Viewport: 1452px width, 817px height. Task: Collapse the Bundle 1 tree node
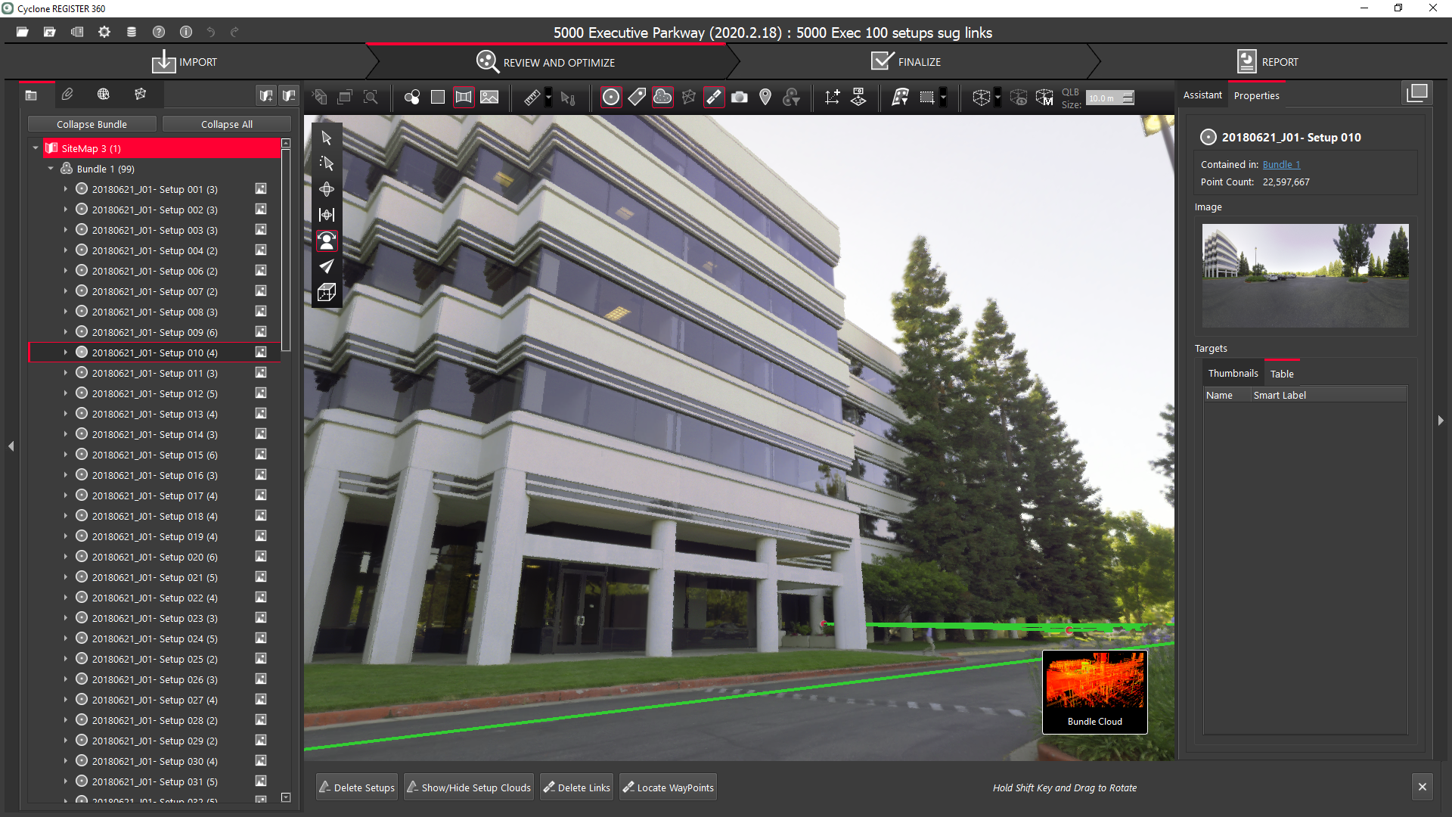[x=51, y=169]
